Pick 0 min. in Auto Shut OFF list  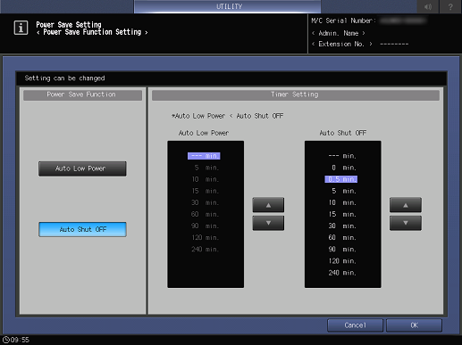point(344,168)
